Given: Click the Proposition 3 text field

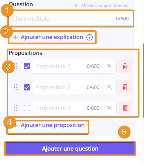Looking at the screenshot, I should pyautogui.click(x=68, y=108).
